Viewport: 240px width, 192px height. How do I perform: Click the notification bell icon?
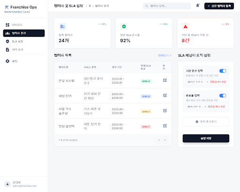[x=198, y=6]
